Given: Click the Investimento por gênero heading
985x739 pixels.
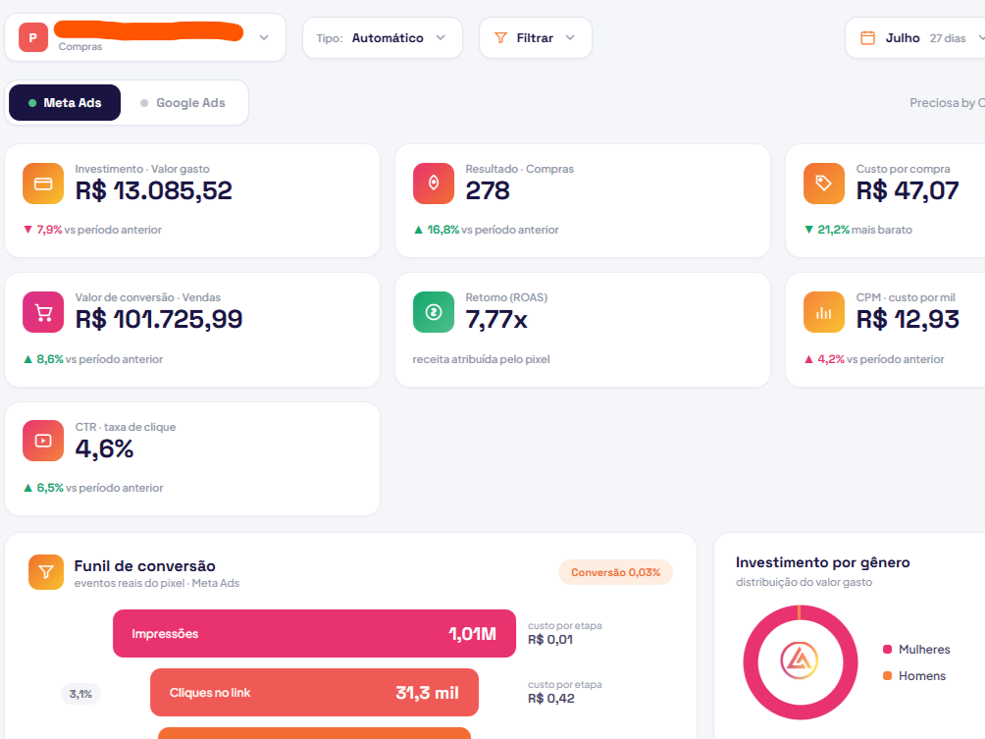Looking at the screenshot, I should pos(823,562).
